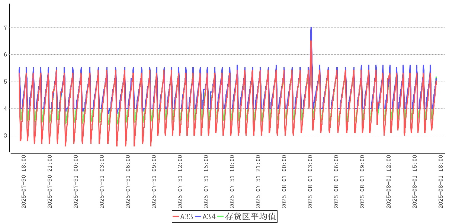This screenshot has height=223, width=449.
Task: Click the 2025-08-01 18:00 time label
Action: (x=440, y=182)
